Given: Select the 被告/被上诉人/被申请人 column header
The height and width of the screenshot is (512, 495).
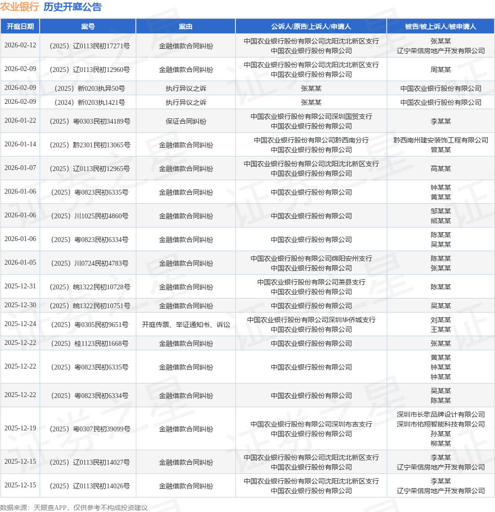Looking at the screenshot, I should [x=440, y=27].
